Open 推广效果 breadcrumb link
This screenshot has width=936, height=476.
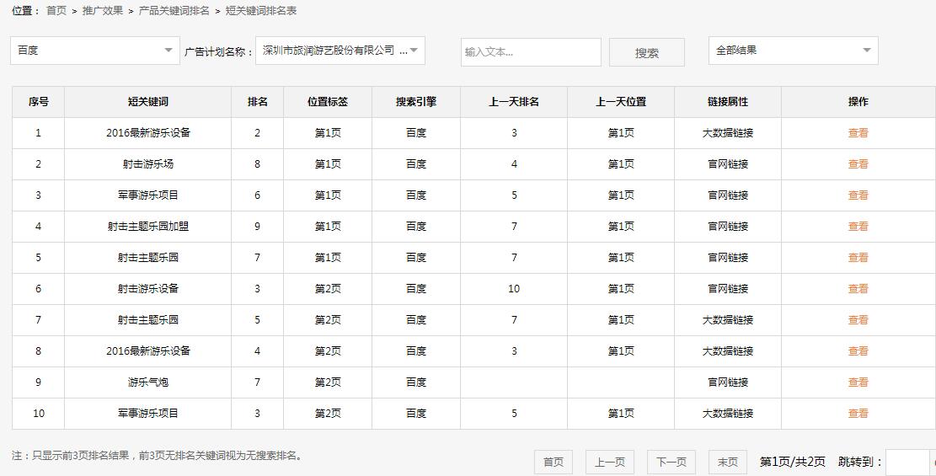102,11
